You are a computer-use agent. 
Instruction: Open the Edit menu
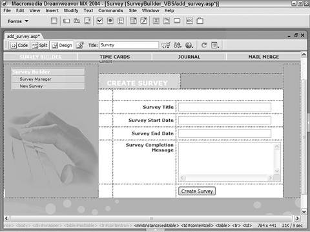click(20, 10)
